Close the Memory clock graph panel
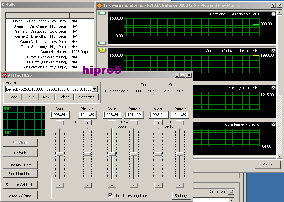This screenshot has width=284, height=202. 273,88
